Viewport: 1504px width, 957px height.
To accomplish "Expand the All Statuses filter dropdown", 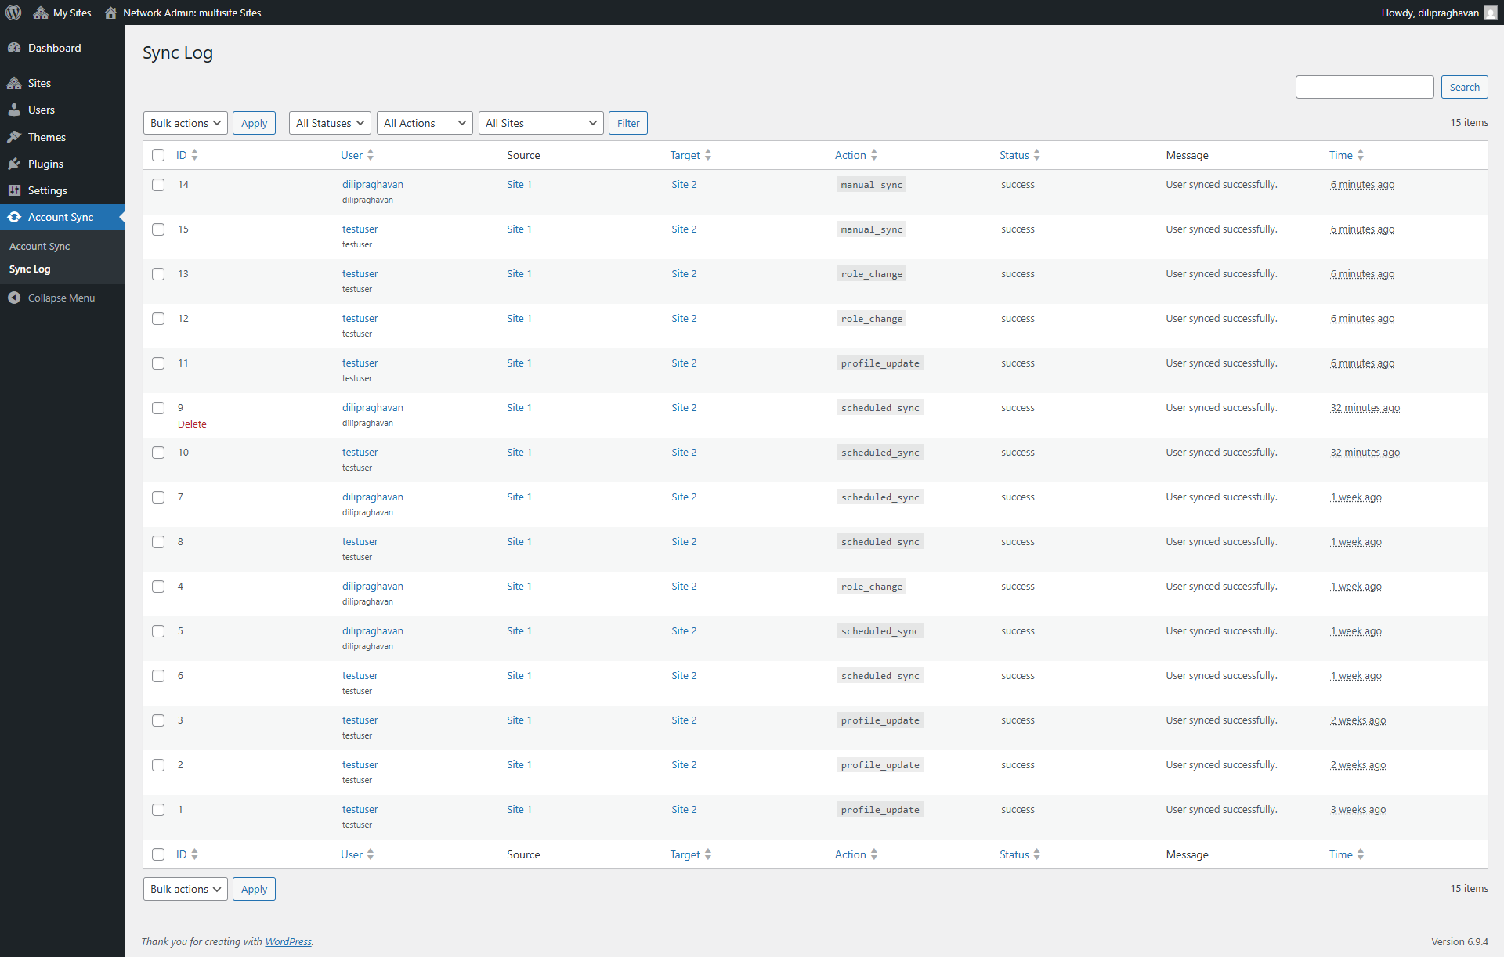I will 330,123.
